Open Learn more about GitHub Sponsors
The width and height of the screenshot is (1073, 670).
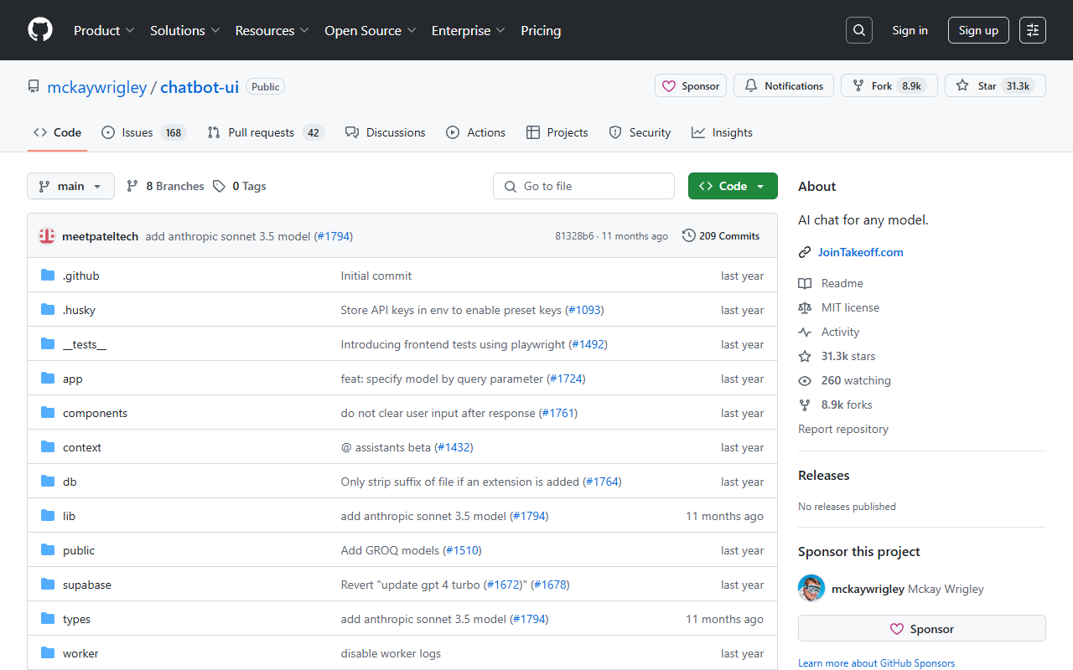point(876,663)
